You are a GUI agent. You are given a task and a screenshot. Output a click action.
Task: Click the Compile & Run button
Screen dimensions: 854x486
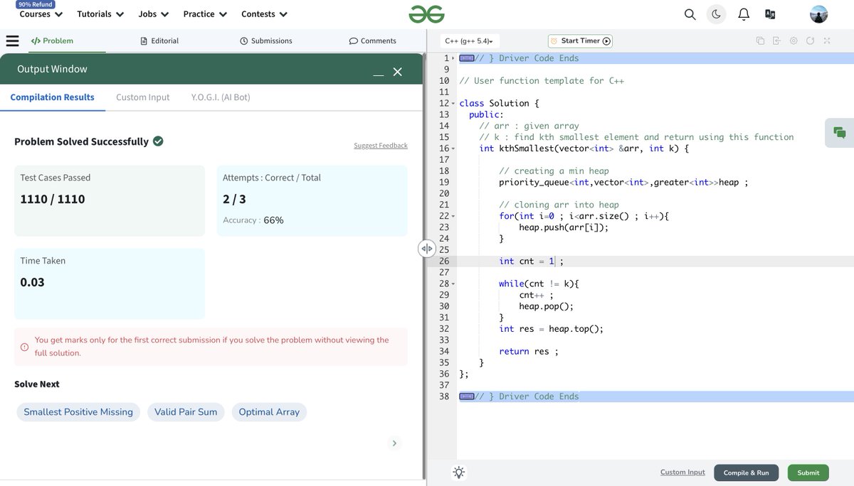coord(746,472)
